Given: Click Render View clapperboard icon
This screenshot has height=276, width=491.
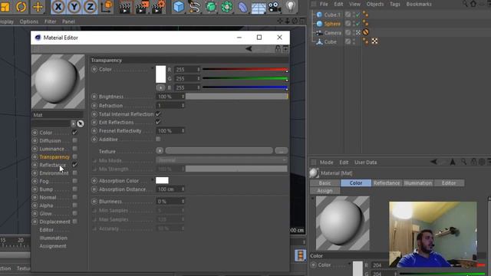Looking at the screenshot, I should tap(125, 7).
